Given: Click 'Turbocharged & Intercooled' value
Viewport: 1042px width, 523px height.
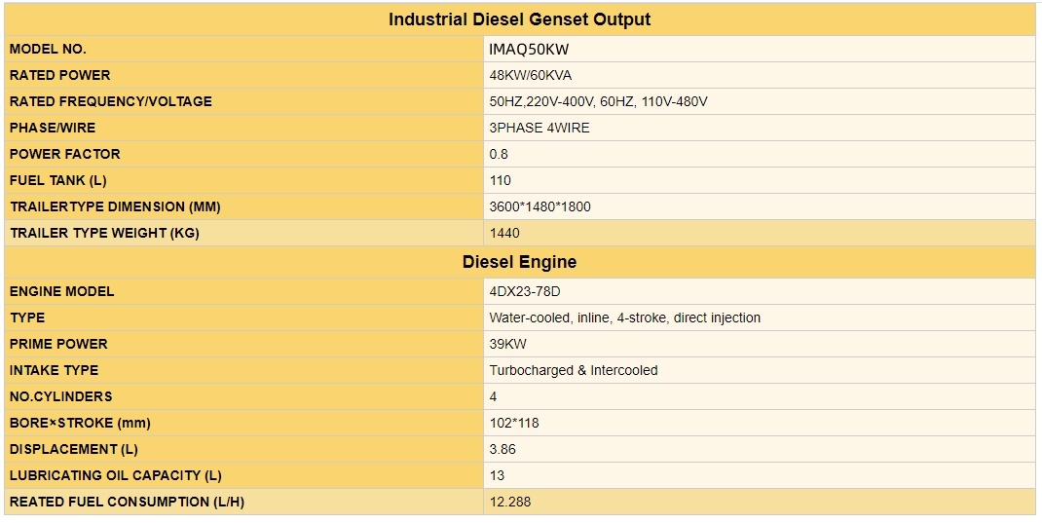Looking at the screenshot, I should [574, 370].
